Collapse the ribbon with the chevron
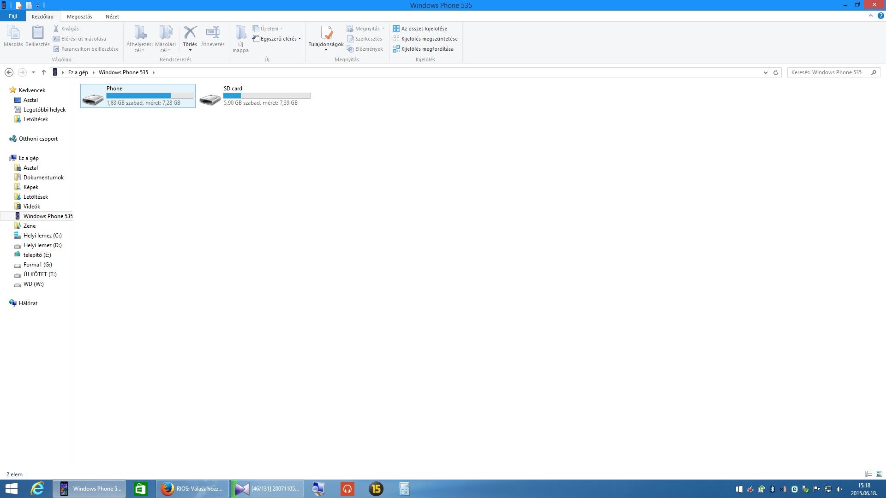The height and width of the screenshot is (498, 886). point(871,16)
